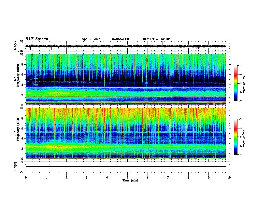
Task: Click the 'start UT = 14:10:0' text
Action: pos(157,39)
